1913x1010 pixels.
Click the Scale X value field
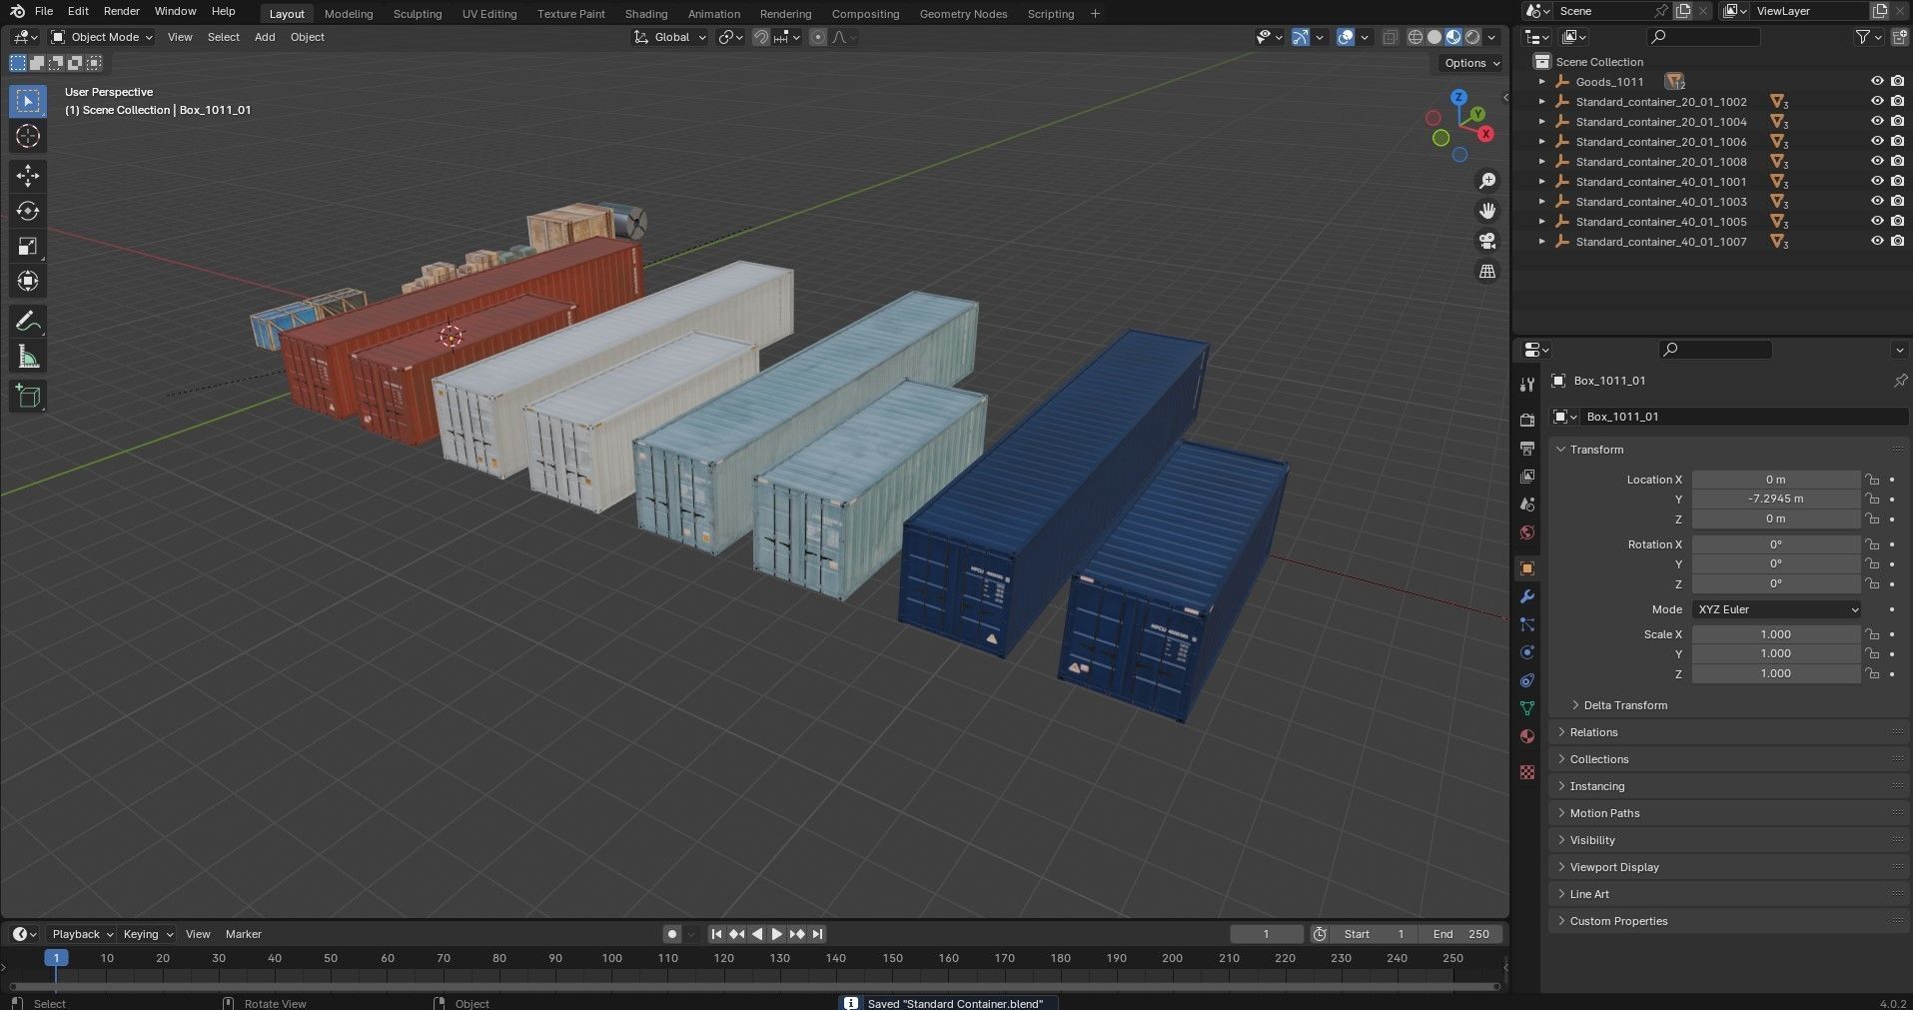point(1776,634)
